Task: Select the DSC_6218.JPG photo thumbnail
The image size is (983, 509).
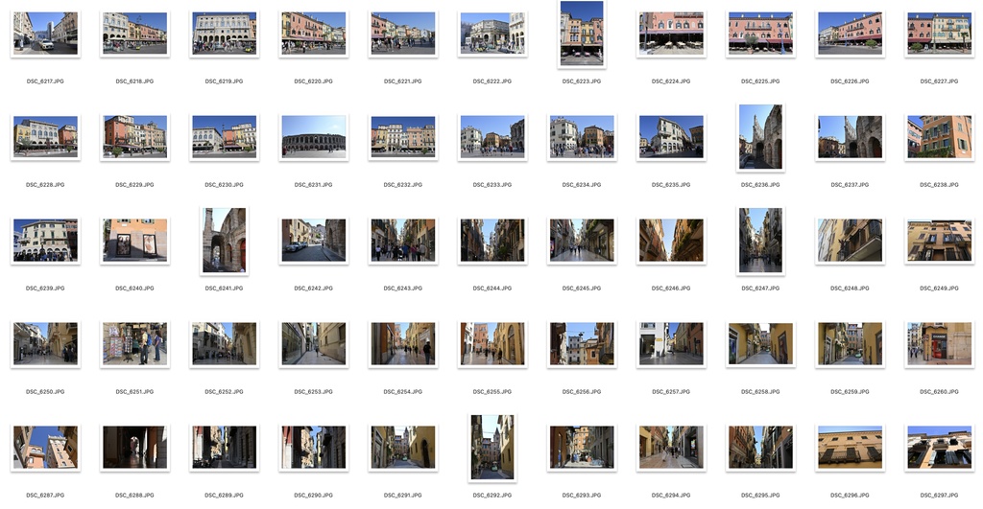Action: (x=134, y=34)
